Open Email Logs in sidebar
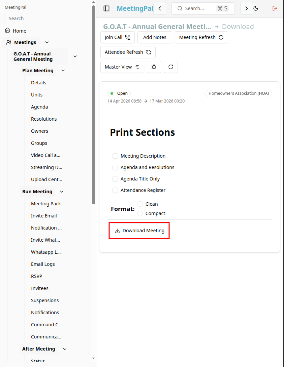The height and width of the screenshot is (367, 284). [43, 264]
